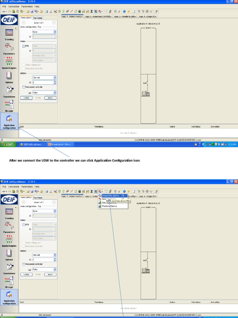
Task: Open Options in the upper window sidebar
Action: pos(9,77)
